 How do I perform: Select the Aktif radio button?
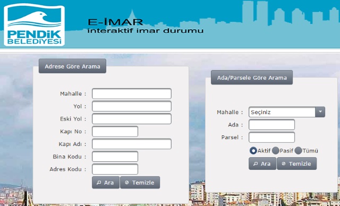253,151
